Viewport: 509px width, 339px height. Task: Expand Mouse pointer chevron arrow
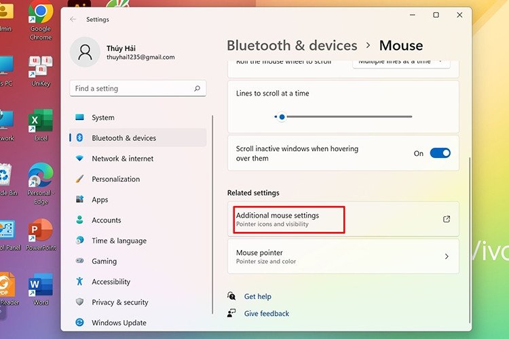[447, 256]
